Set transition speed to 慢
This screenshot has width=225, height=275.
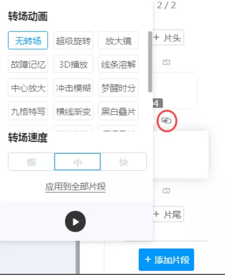(31, 162)
